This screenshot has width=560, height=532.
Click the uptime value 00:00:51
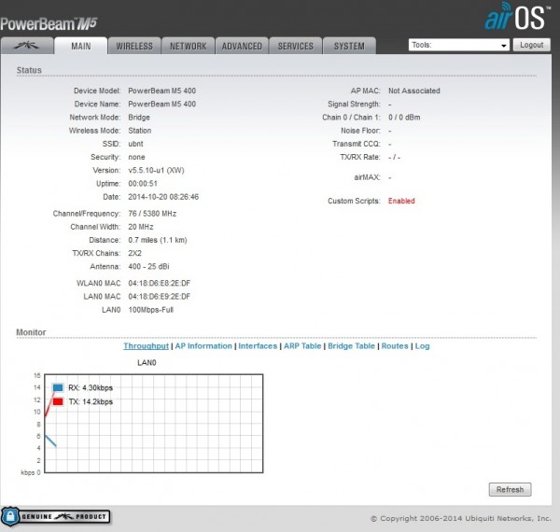pyautogui.click(x=143, y=184)
